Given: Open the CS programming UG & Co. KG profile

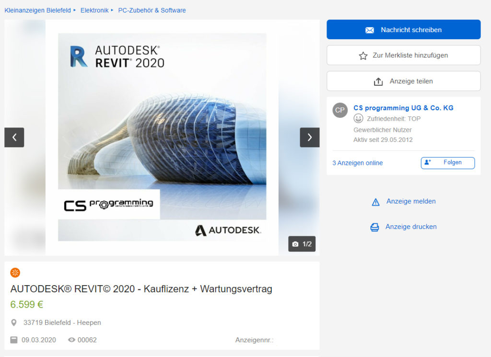Looking at the screenshot, I should pyautogui.click(x=403, y=108).
